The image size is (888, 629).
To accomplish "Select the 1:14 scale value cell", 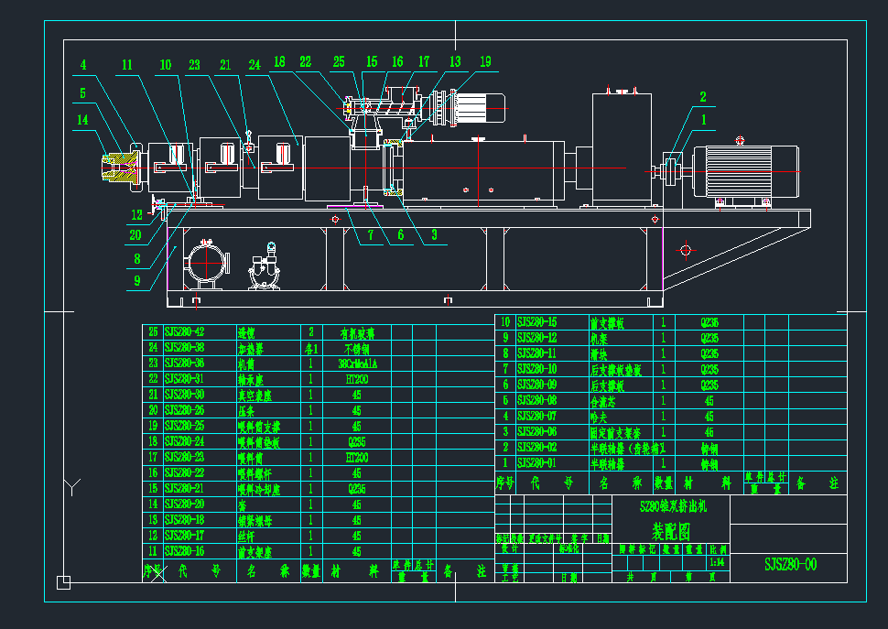I will tap(716, 564).
